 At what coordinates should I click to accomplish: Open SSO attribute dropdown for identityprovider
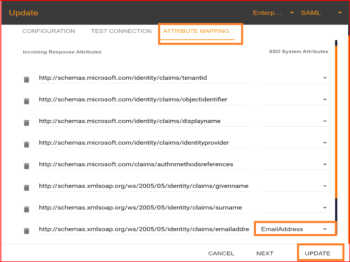pyautogui.click(x=294, y=143)
